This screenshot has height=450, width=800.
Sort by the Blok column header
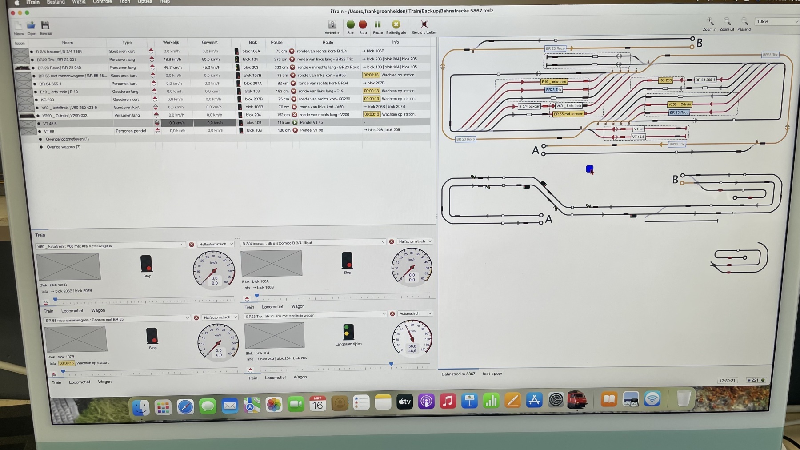coord(253,42)
